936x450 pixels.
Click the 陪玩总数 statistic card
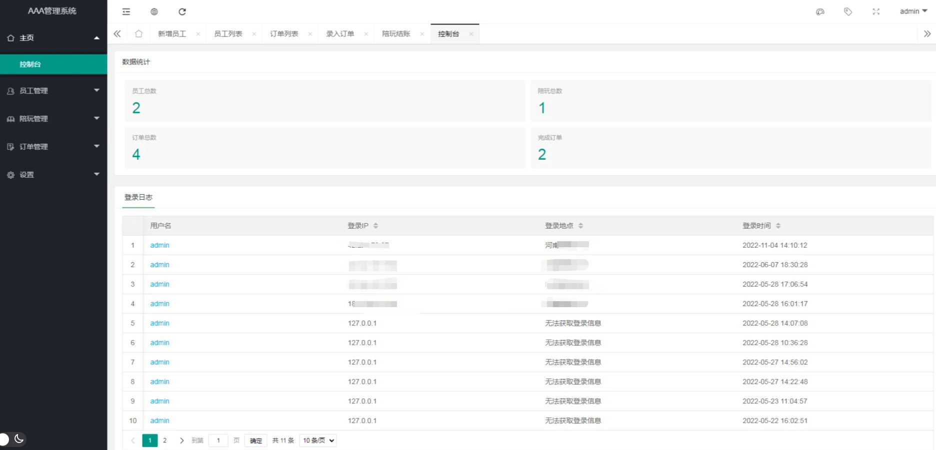click(731, 101)
